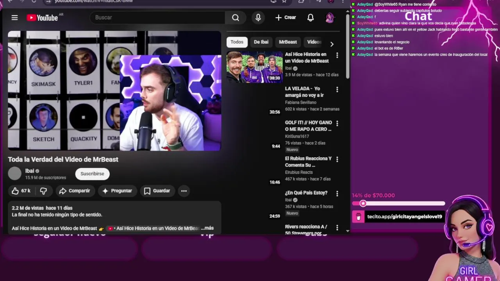Open GOLF IT // HOY GANO video title
Image resolution: width=500 pixels, height=281 pixels.
click(x=308, y=126)
